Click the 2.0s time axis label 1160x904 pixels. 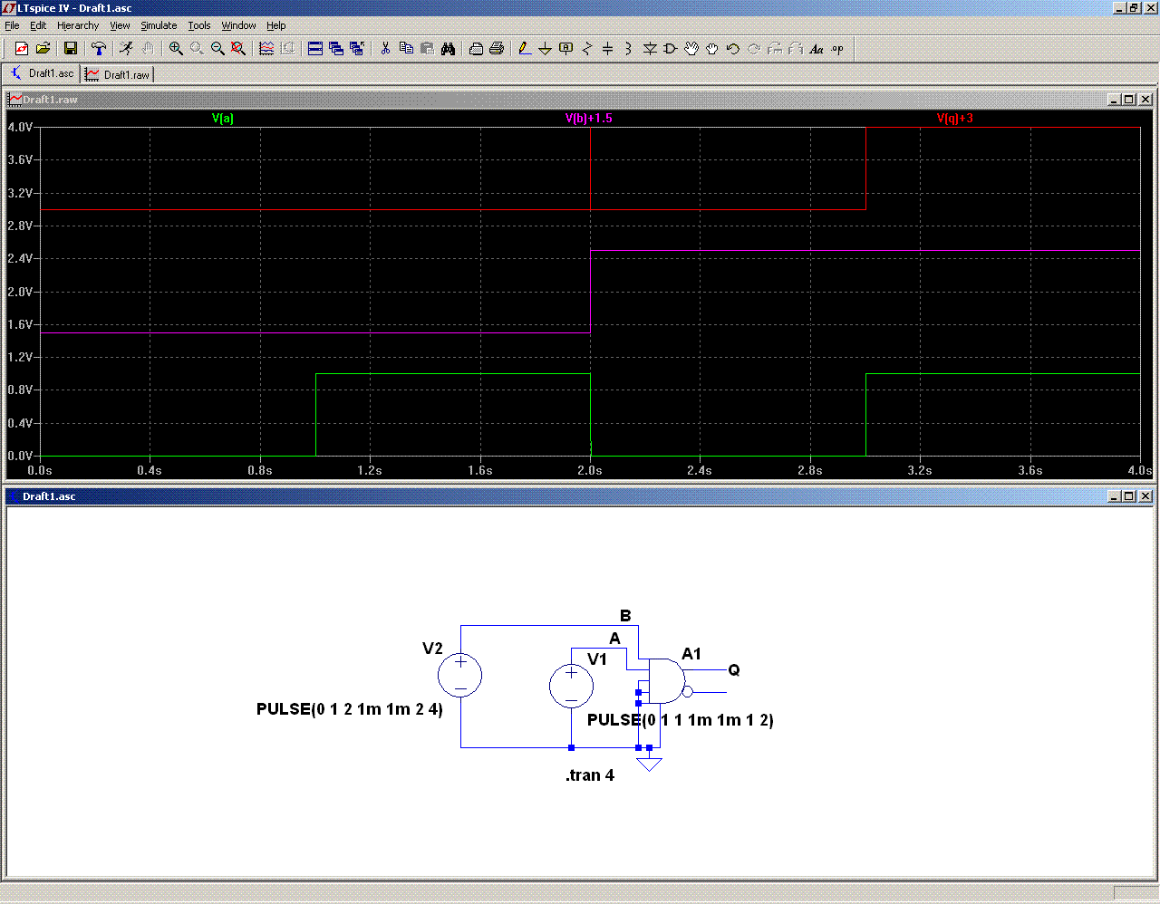click(x=590, y=471)
